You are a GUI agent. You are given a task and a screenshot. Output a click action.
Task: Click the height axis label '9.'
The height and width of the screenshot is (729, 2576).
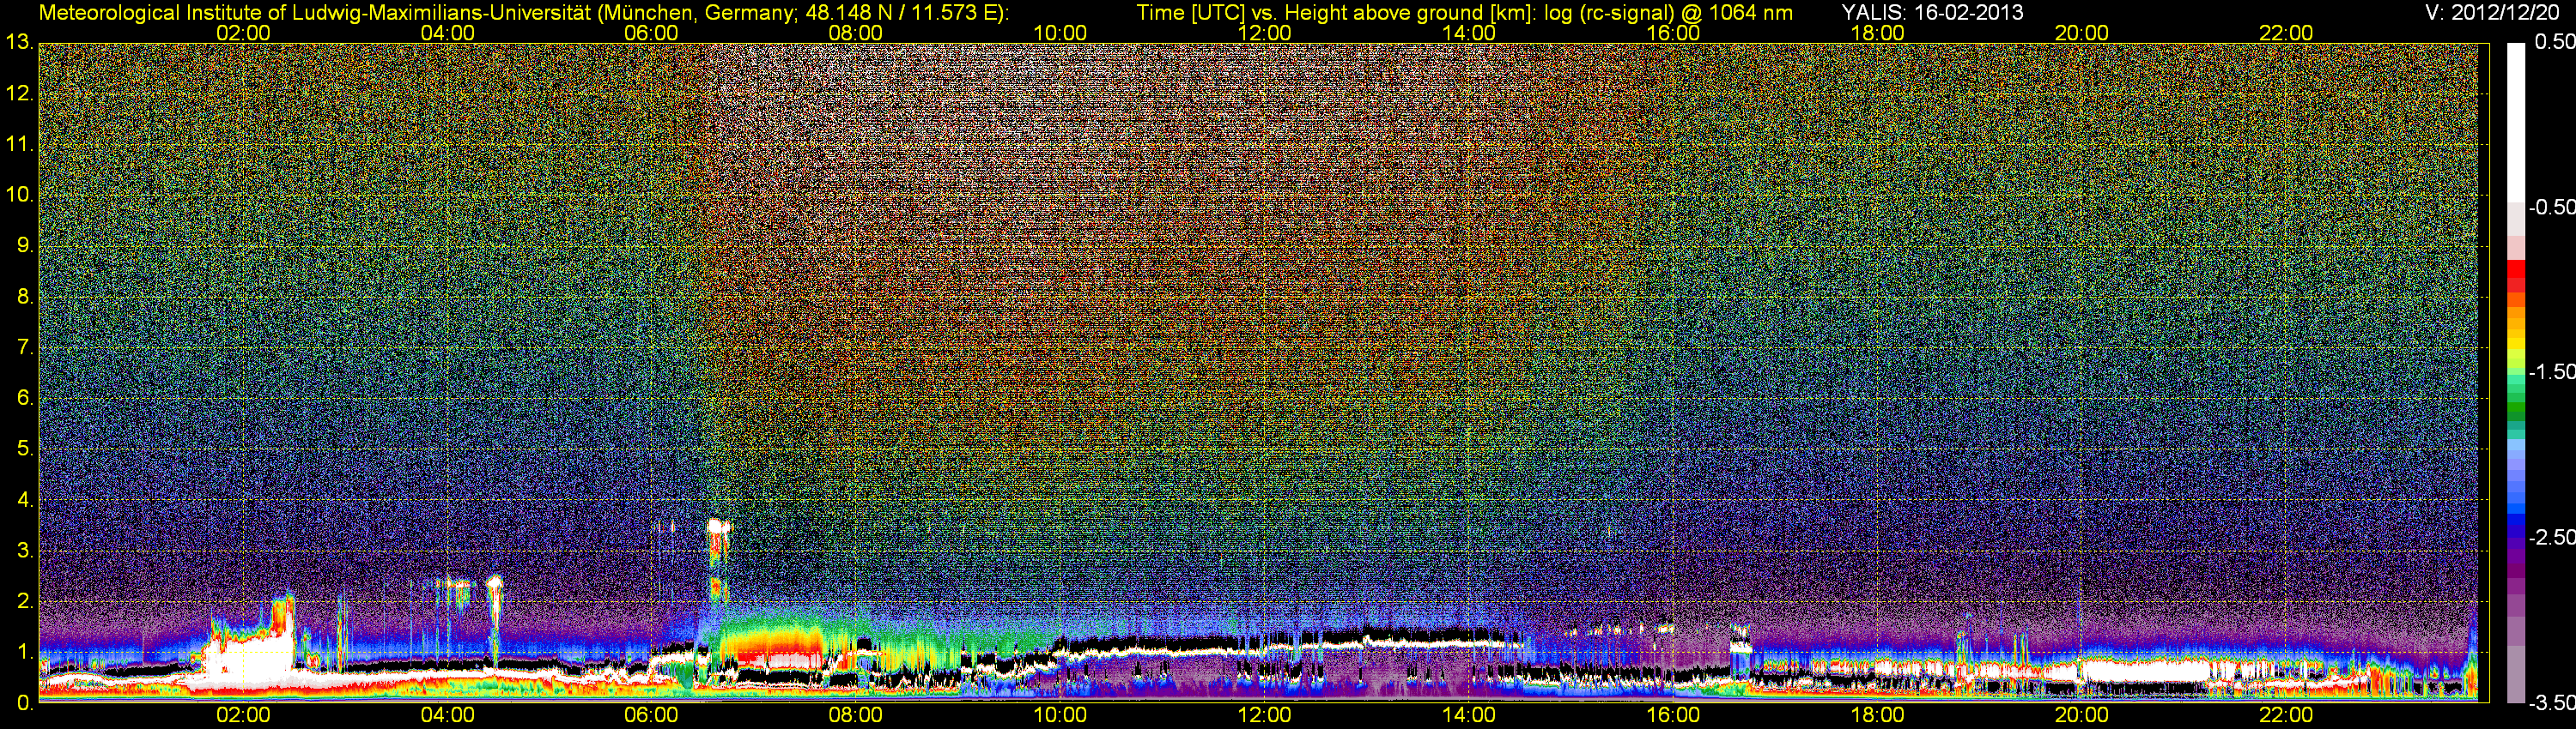[x=24, y=245]
